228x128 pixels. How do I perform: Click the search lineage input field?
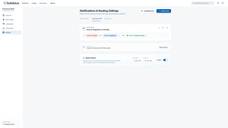pyautogui.click(x=203, y=3)
